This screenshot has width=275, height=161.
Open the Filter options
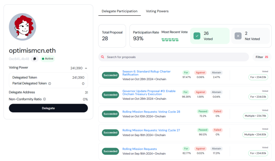click(262, 57)
